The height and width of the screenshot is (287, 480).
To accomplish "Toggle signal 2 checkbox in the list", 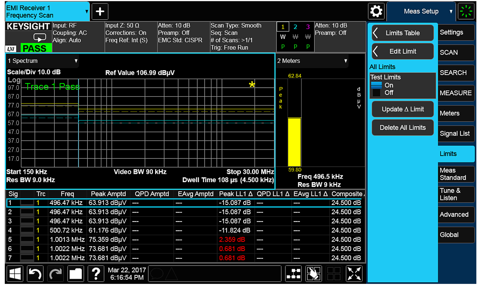I will (27, 212).
